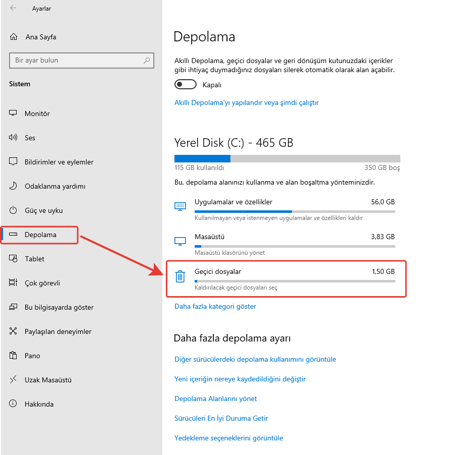This screenshot has width=476, height=455.
Task: Open Bildirimler ve eylemler settings page
Action: click(x=59, y=162)
